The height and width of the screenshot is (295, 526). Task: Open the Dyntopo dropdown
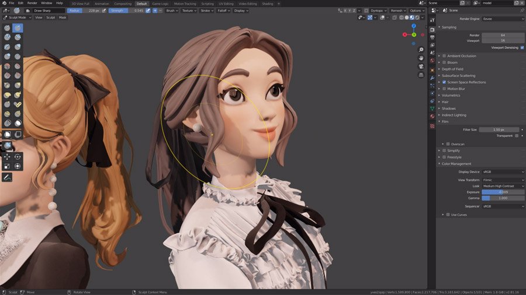378,10
